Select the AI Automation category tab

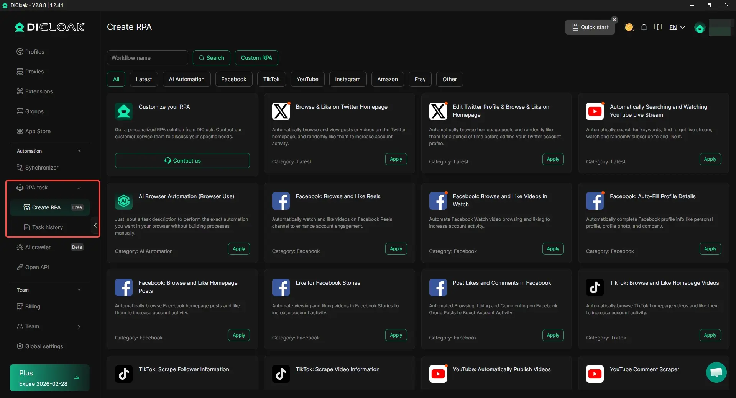(x=186, y=79)
